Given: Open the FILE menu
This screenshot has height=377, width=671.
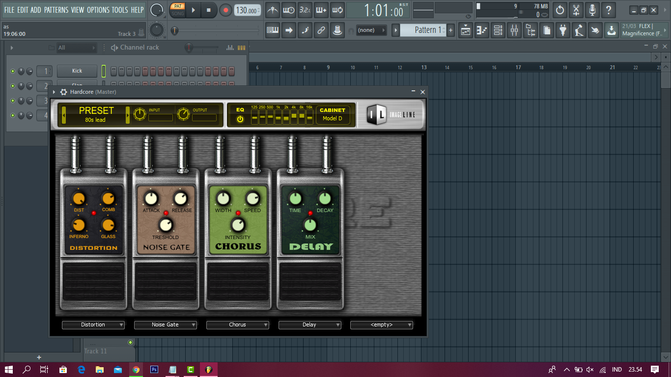Looking at the screenshot, I should 9,10.
